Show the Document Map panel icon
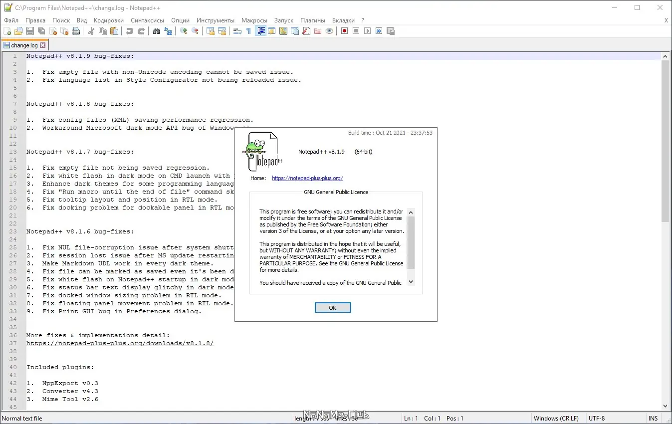672x424 pixels. 283,31
